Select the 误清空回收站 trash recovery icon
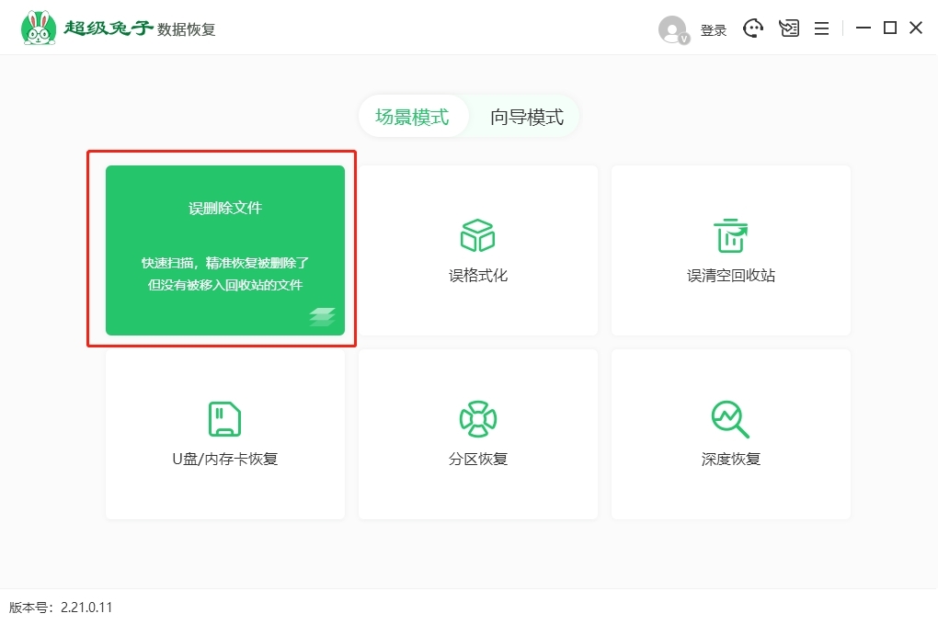 coord(729,235)
